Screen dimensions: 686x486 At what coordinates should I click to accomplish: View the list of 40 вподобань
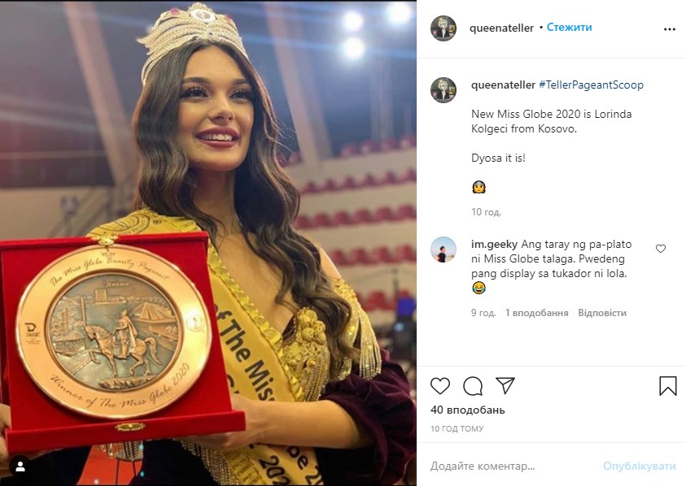click(x=468, y=410)
